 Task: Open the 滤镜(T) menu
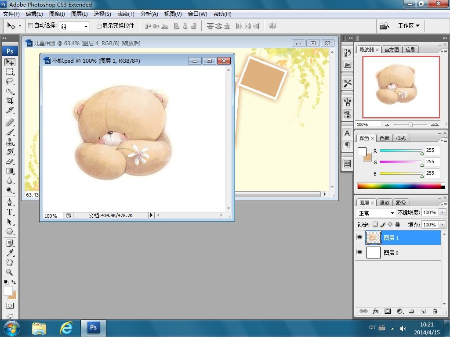tap(125, 14)
